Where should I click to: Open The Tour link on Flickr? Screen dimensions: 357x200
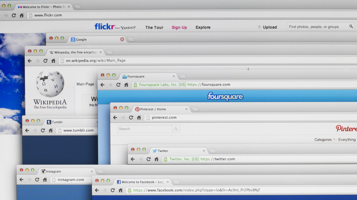154,27
